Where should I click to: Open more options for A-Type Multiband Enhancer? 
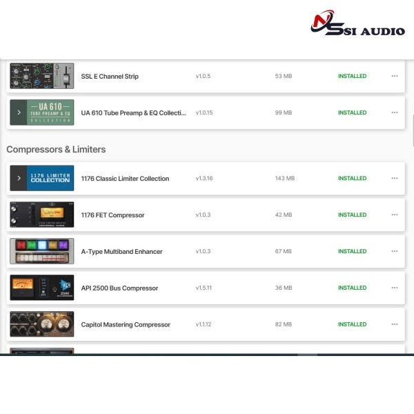coord(395,251)
